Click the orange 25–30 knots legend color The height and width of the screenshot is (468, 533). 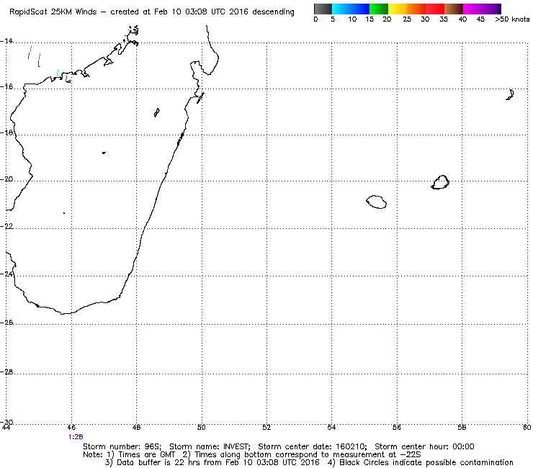point(416,9)
